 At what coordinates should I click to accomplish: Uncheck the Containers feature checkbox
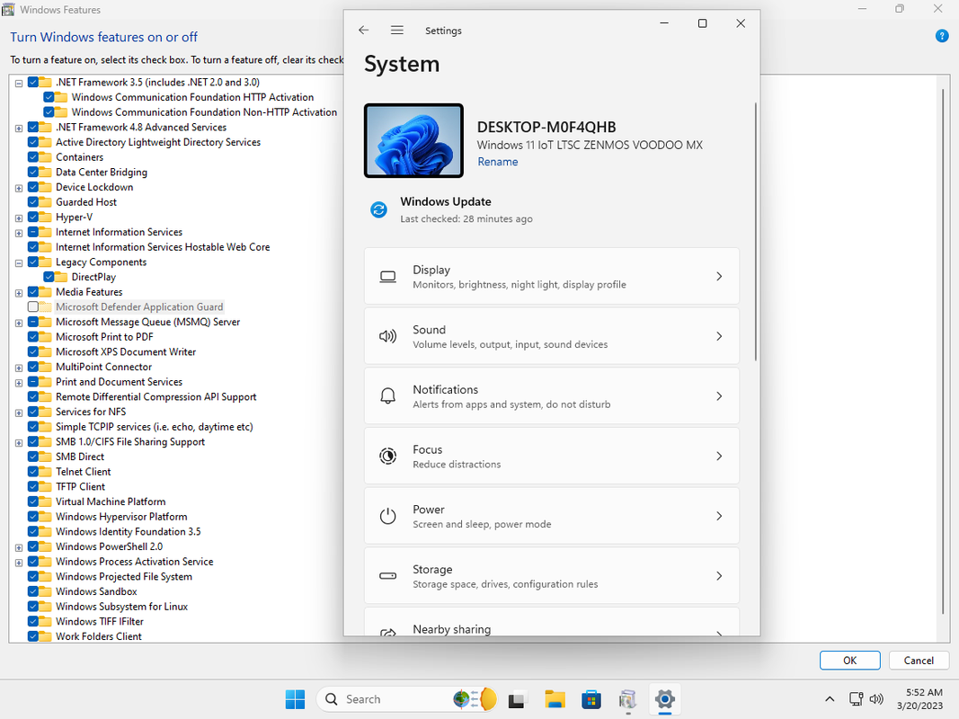[33, 157]
